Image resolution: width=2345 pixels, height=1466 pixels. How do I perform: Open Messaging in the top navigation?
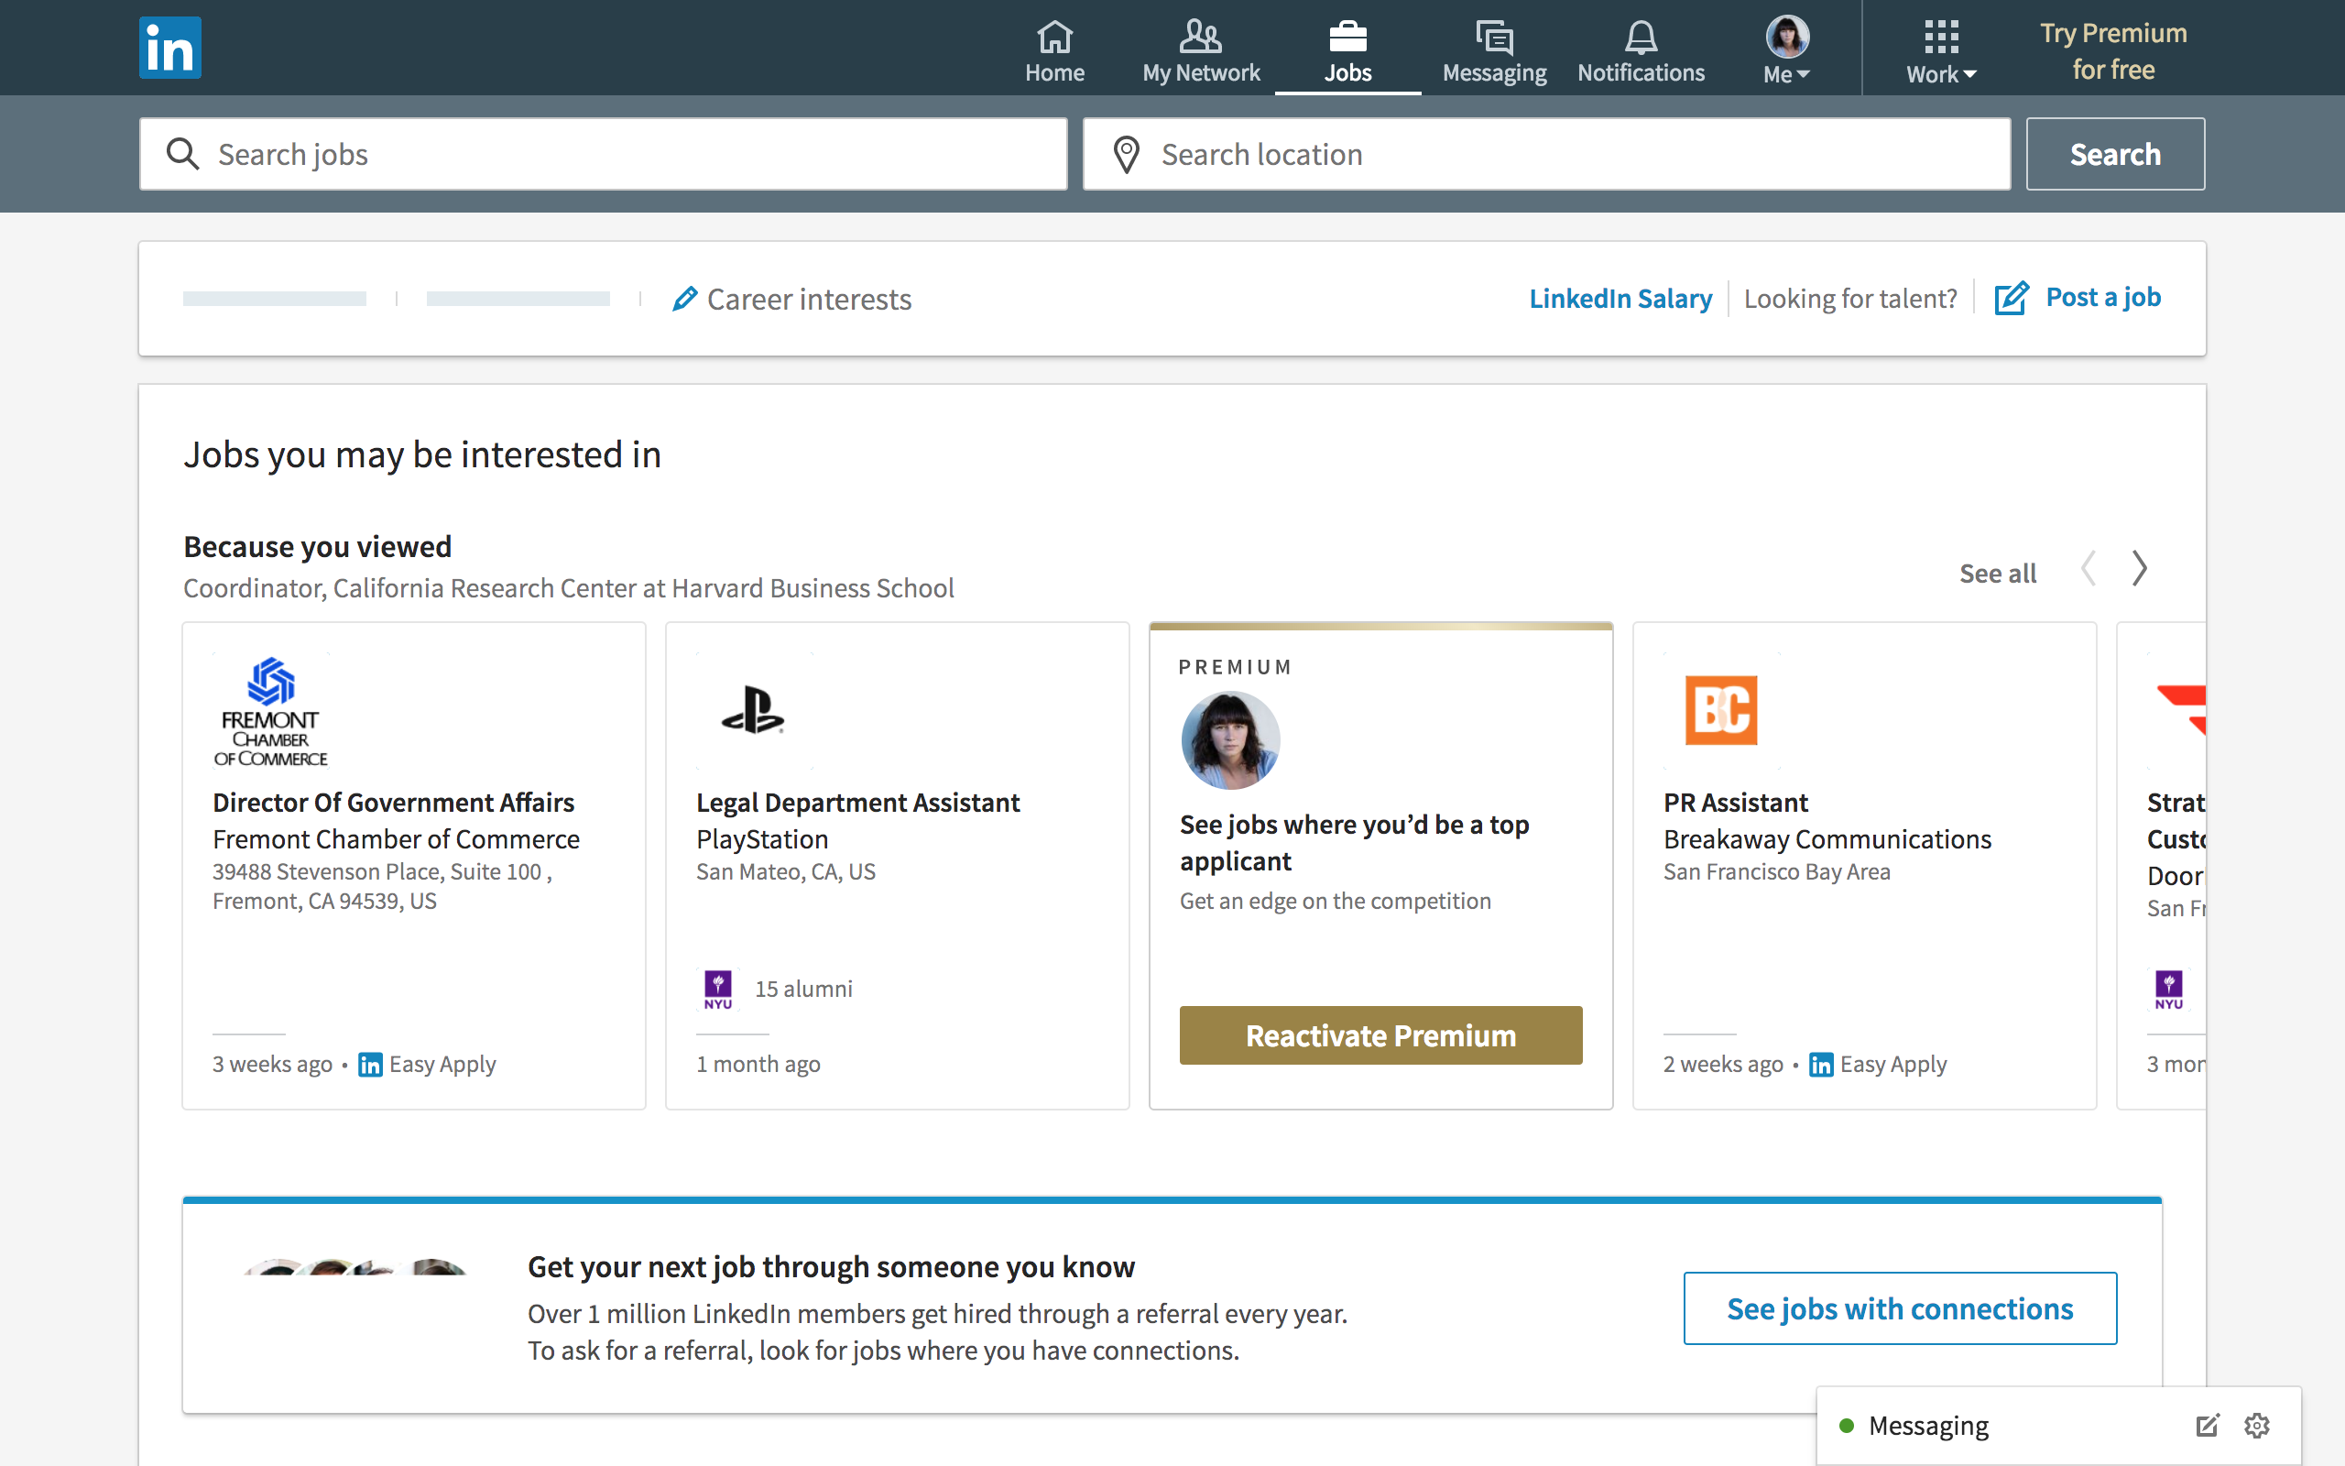click(1494, 50)
